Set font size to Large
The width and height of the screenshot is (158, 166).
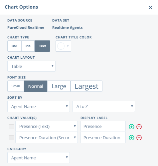pyautogui.click(x=59, y=86)
